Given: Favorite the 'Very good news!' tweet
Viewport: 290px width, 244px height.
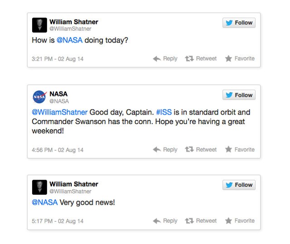Looking at the screenshot, I should [240, 220].
